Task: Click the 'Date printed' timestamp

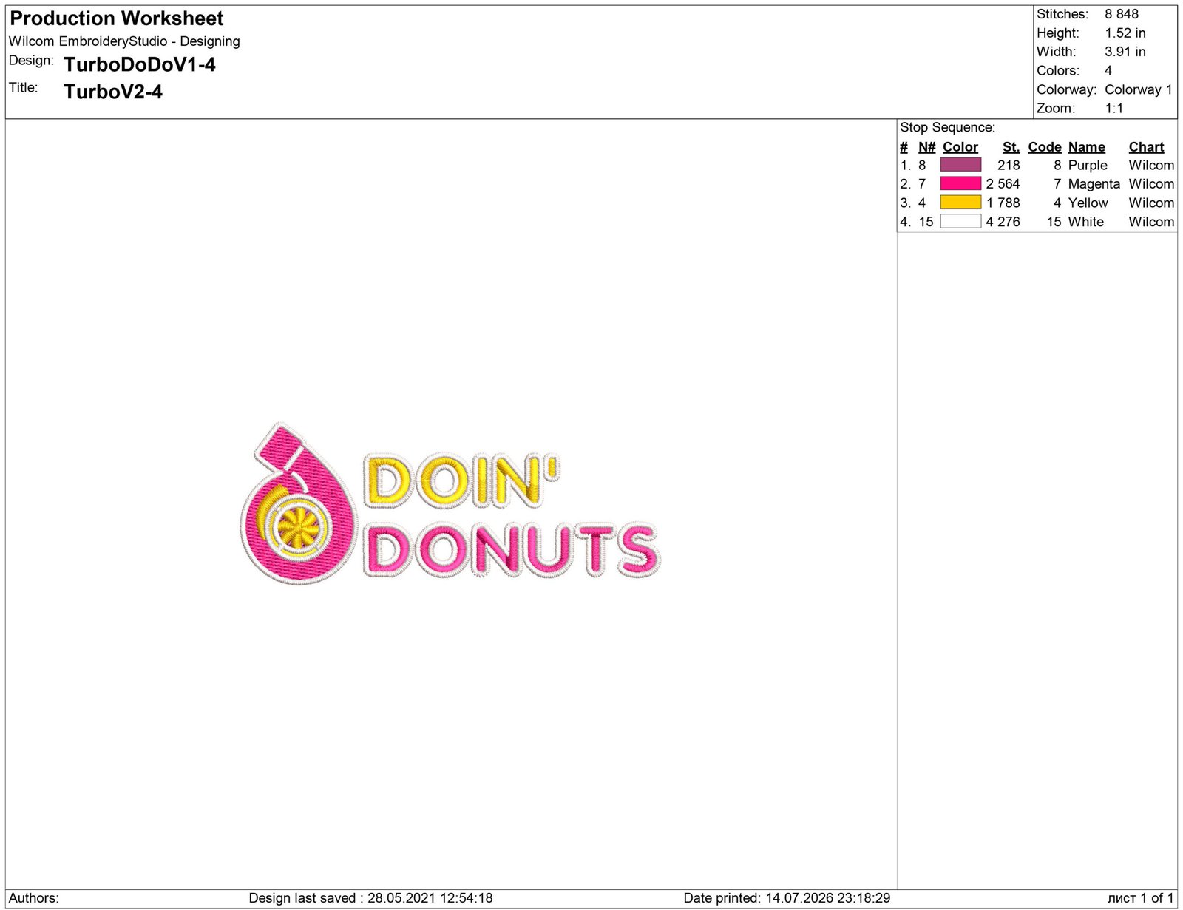Action: click(x=787, y=898)
